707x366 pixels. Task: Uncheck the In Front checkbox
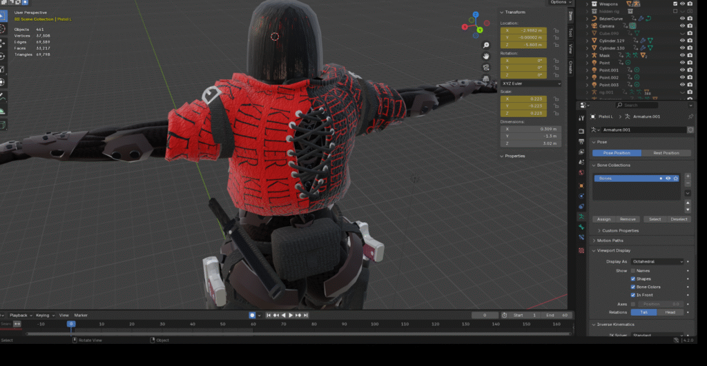tap(634, 295)
